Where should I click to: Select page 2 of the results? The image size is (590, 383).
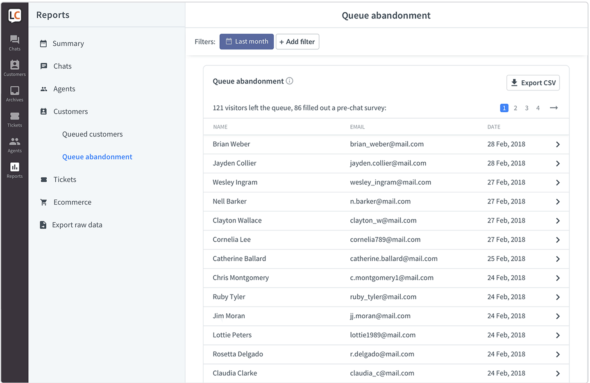coord(515,108)
